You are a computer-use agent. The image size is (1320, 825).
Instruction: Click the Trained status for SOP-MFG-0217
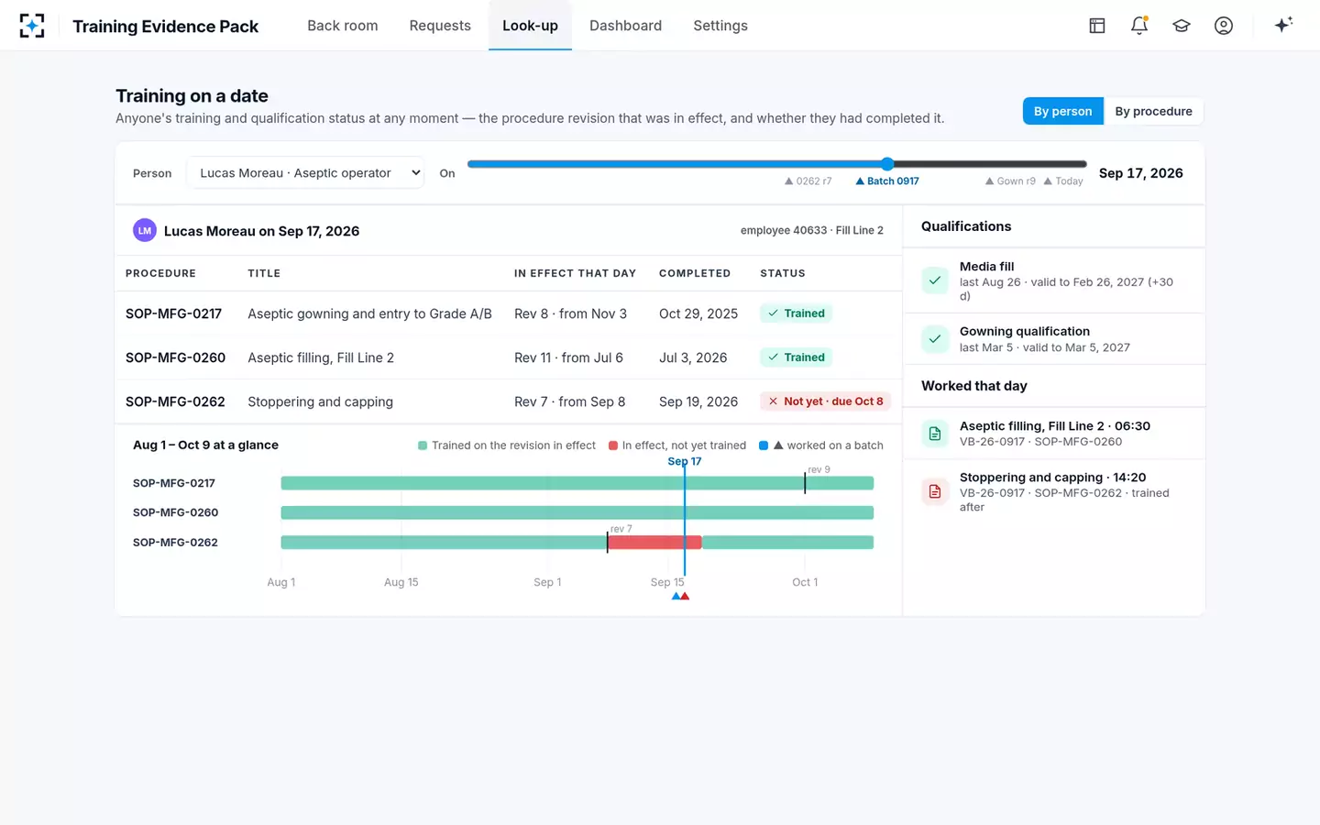tap(797, 313)
